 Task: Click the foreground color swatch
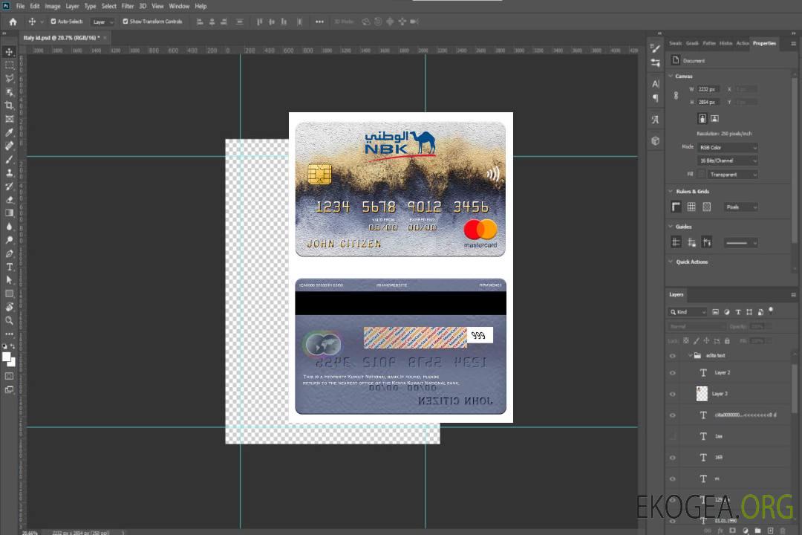7,357
